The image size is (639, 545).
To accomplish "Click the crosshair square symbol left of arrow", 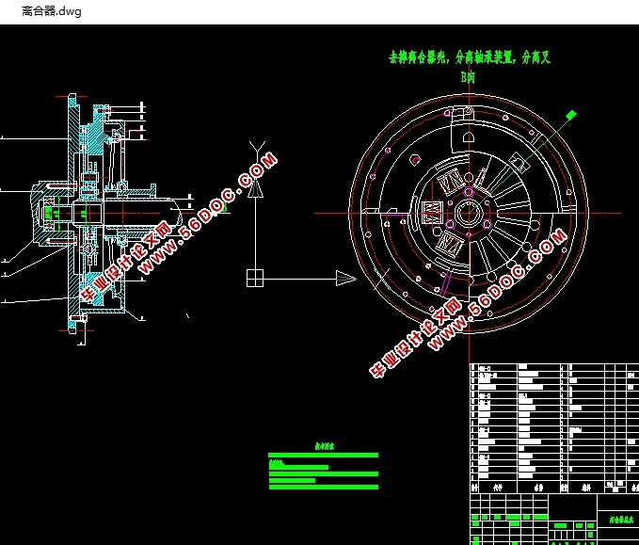I will coord(256,277).
